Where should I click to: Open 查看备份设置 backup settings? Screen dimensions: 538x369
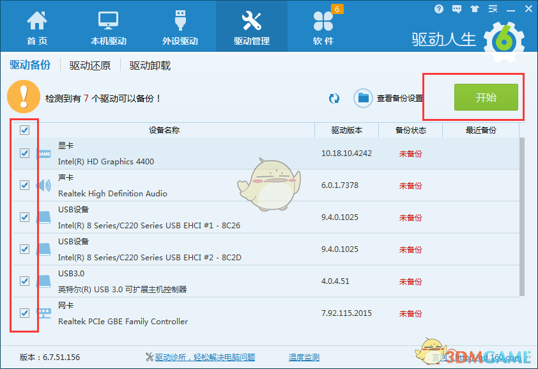pyautogui.click(x=388, y=98)
